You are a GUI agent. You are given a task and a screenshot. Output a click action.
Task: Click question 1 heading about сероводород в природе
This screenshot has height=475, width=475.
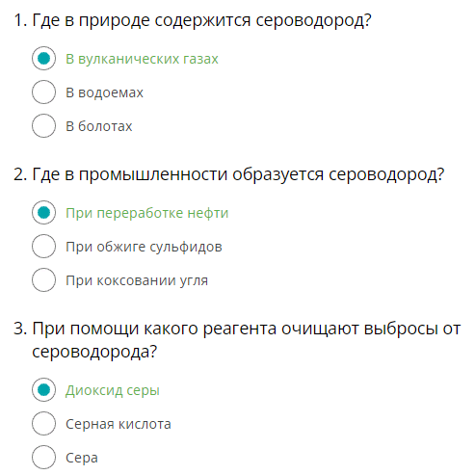click(193, 21)
